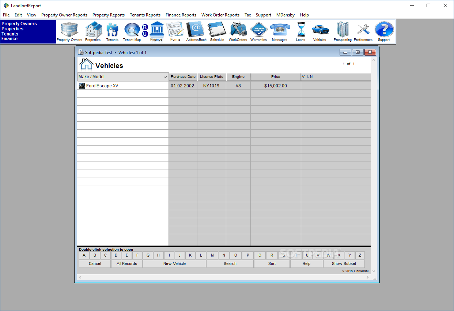The image size is (454, 311).
Task: Open the Edit menu
Action: 18,15
